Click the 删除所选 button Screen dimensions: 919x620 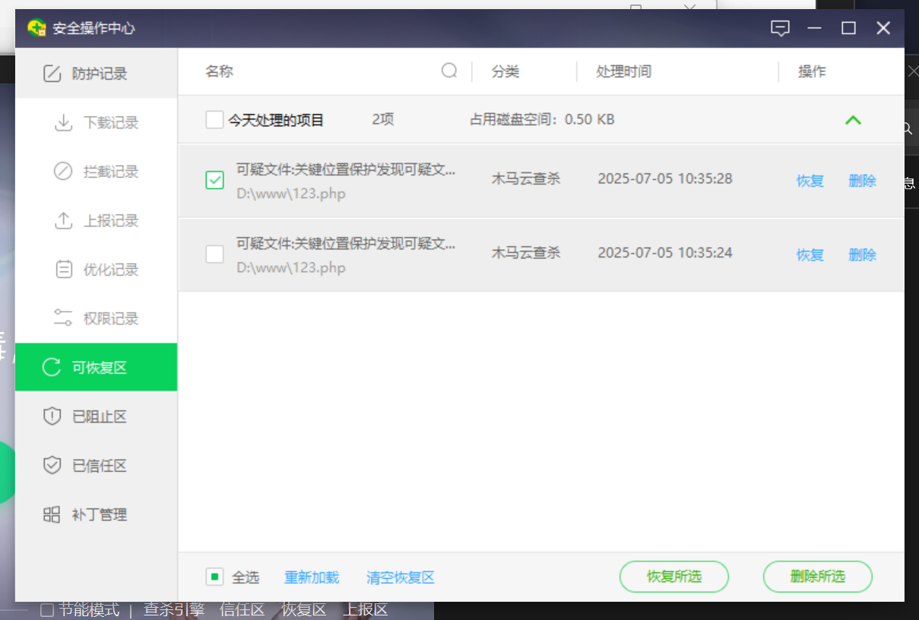point(817,577)
